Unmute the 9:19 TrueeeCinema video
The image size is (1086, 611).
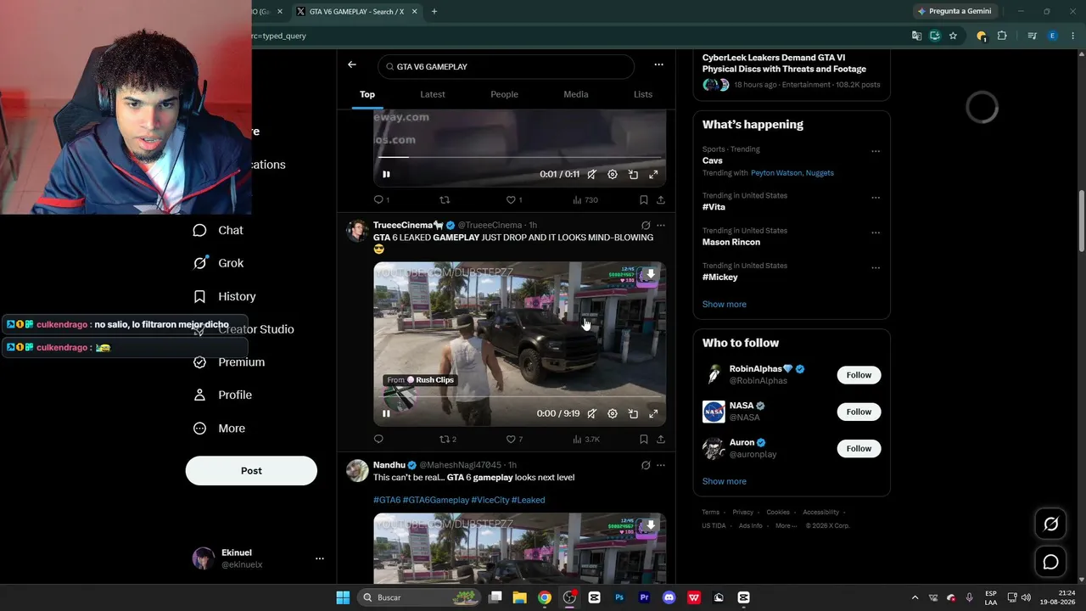pyautogui.click(x=591, y=413)
